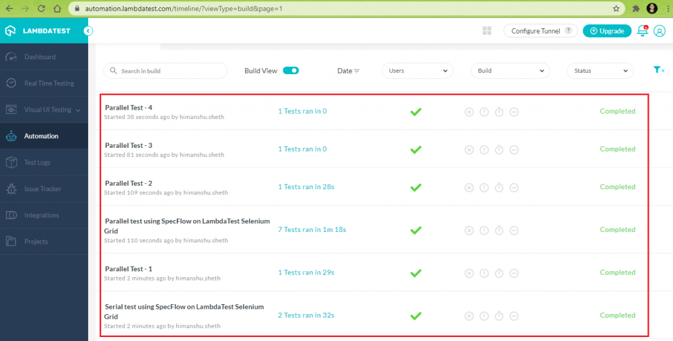The image size is (673, 341).
Task: Click failed X icon for Parallel Test - 4
Action: (x=469, y=112)
